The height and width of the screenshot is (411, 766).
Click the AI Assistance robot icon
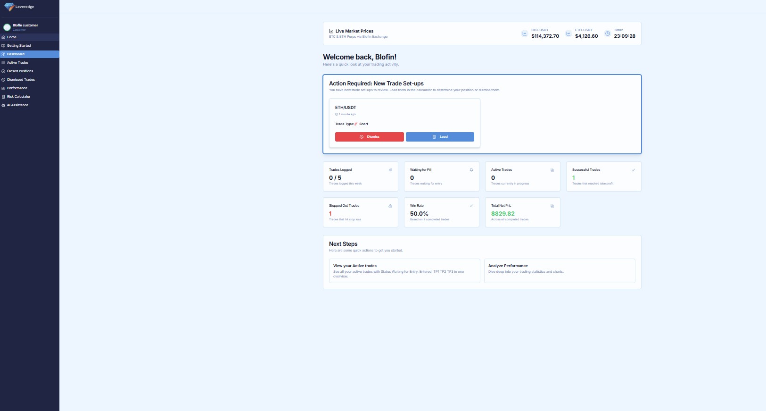click(x=3, y=105)
